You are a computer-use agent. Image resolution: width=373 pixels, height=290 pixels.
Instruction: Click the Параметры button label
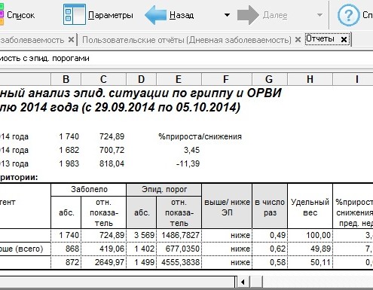tap(111, 15)
